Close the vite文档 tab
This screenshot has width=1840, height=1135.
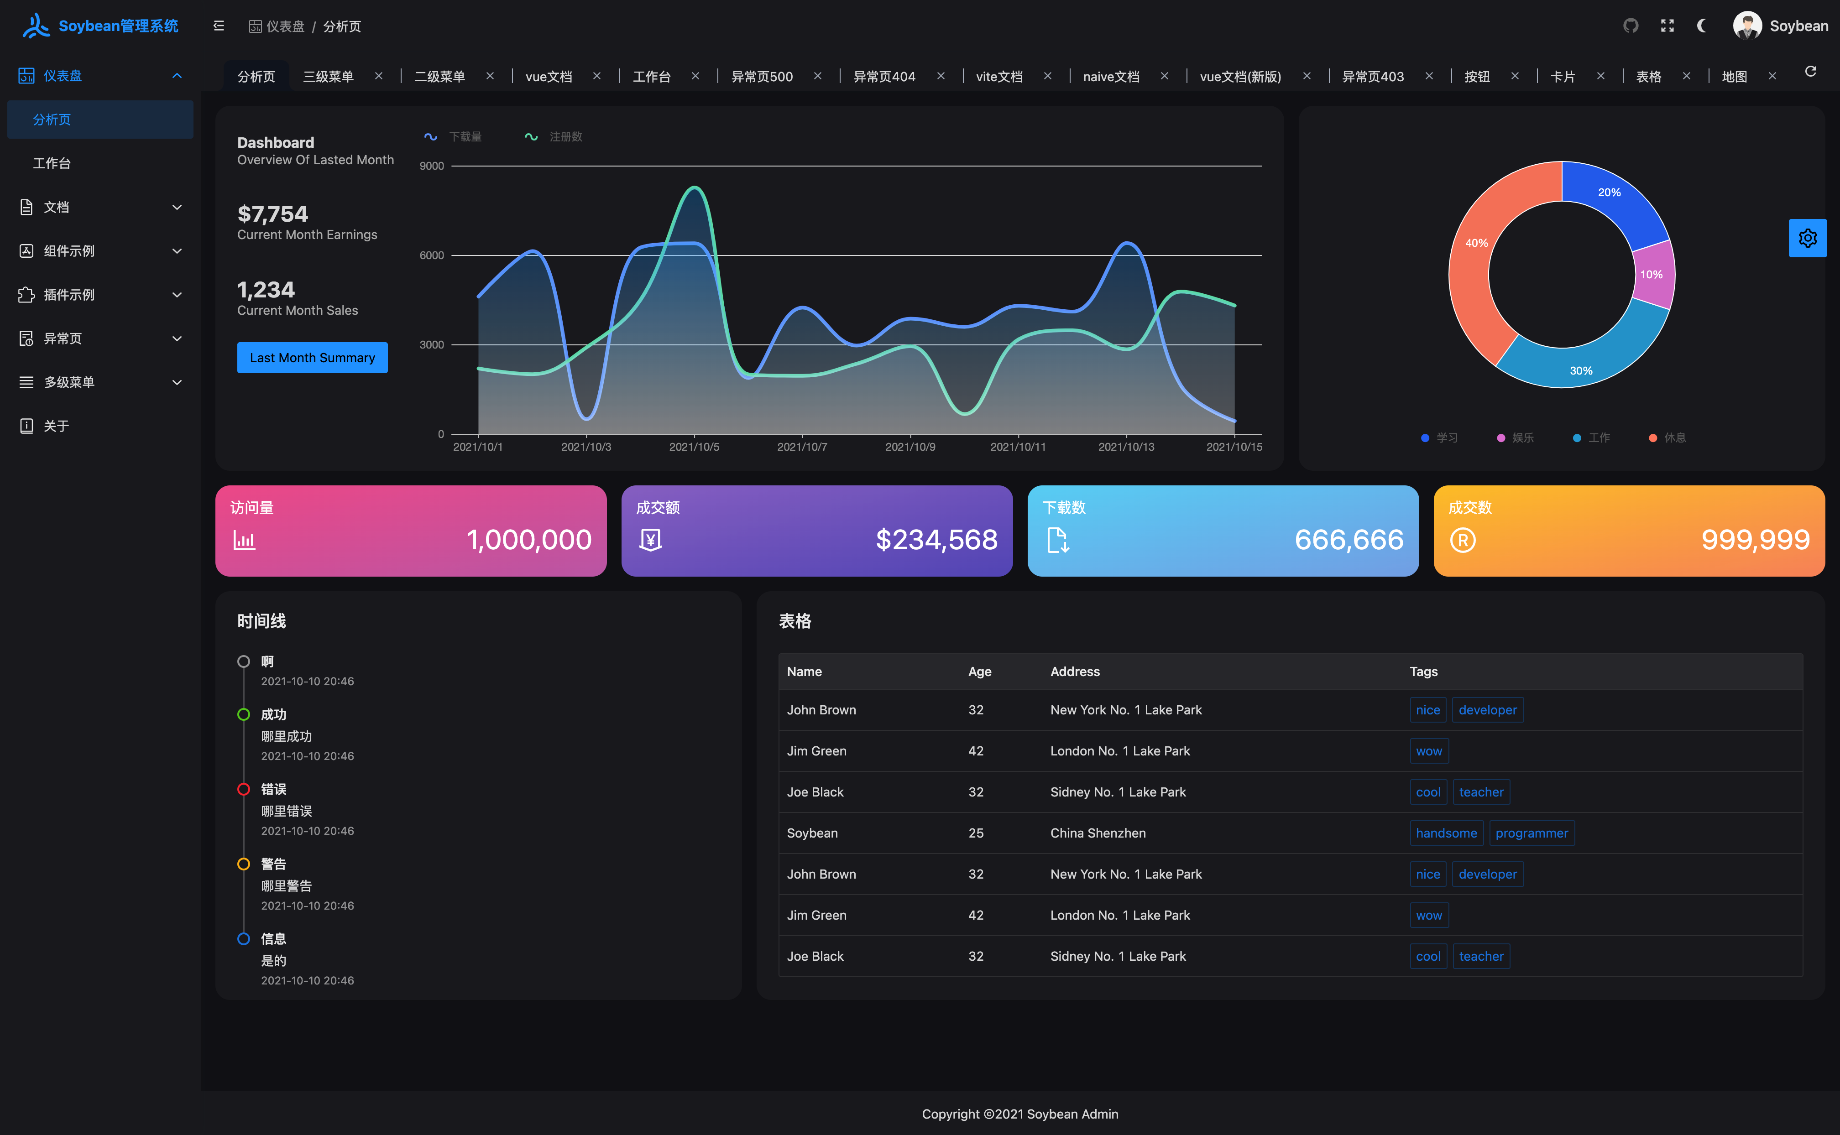pyautogui.click(x=1047, y=76)
